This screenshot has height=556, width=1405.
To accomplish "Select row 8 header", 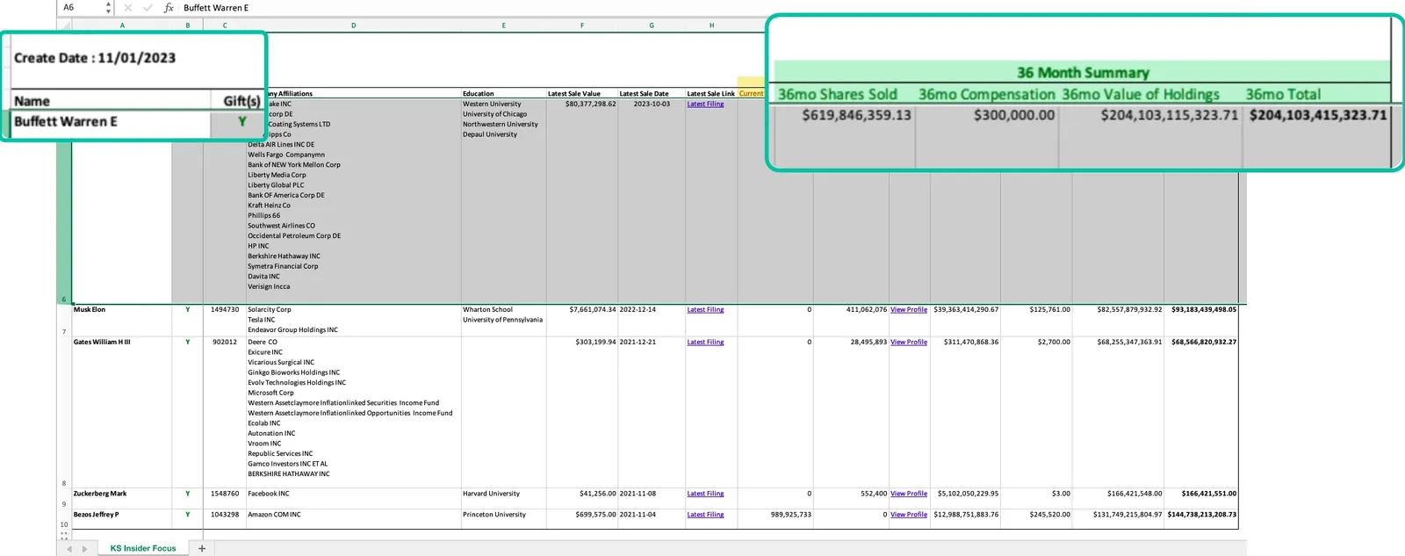I will pos(64,412).
